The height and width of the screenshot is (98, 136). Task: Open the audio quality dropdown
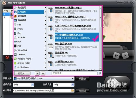(x=73, y=85)
